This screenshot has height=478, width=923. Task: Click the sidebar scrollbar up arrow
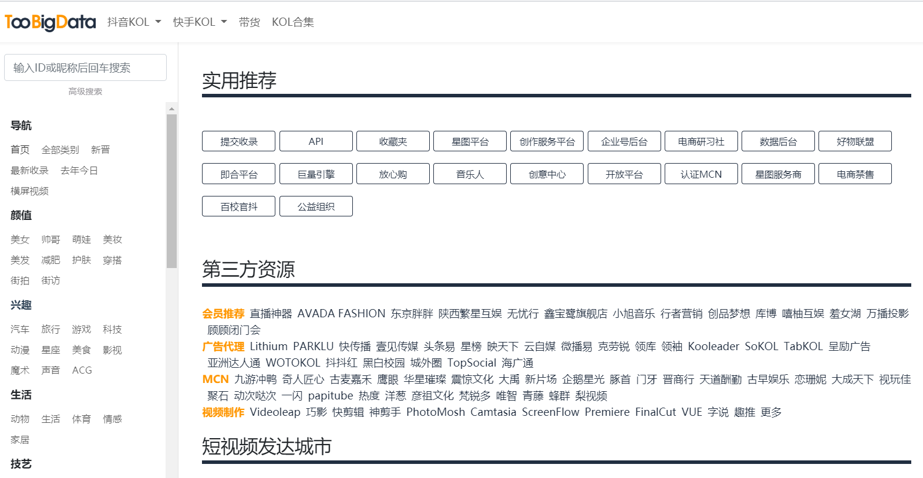click(x=171, y=109)
